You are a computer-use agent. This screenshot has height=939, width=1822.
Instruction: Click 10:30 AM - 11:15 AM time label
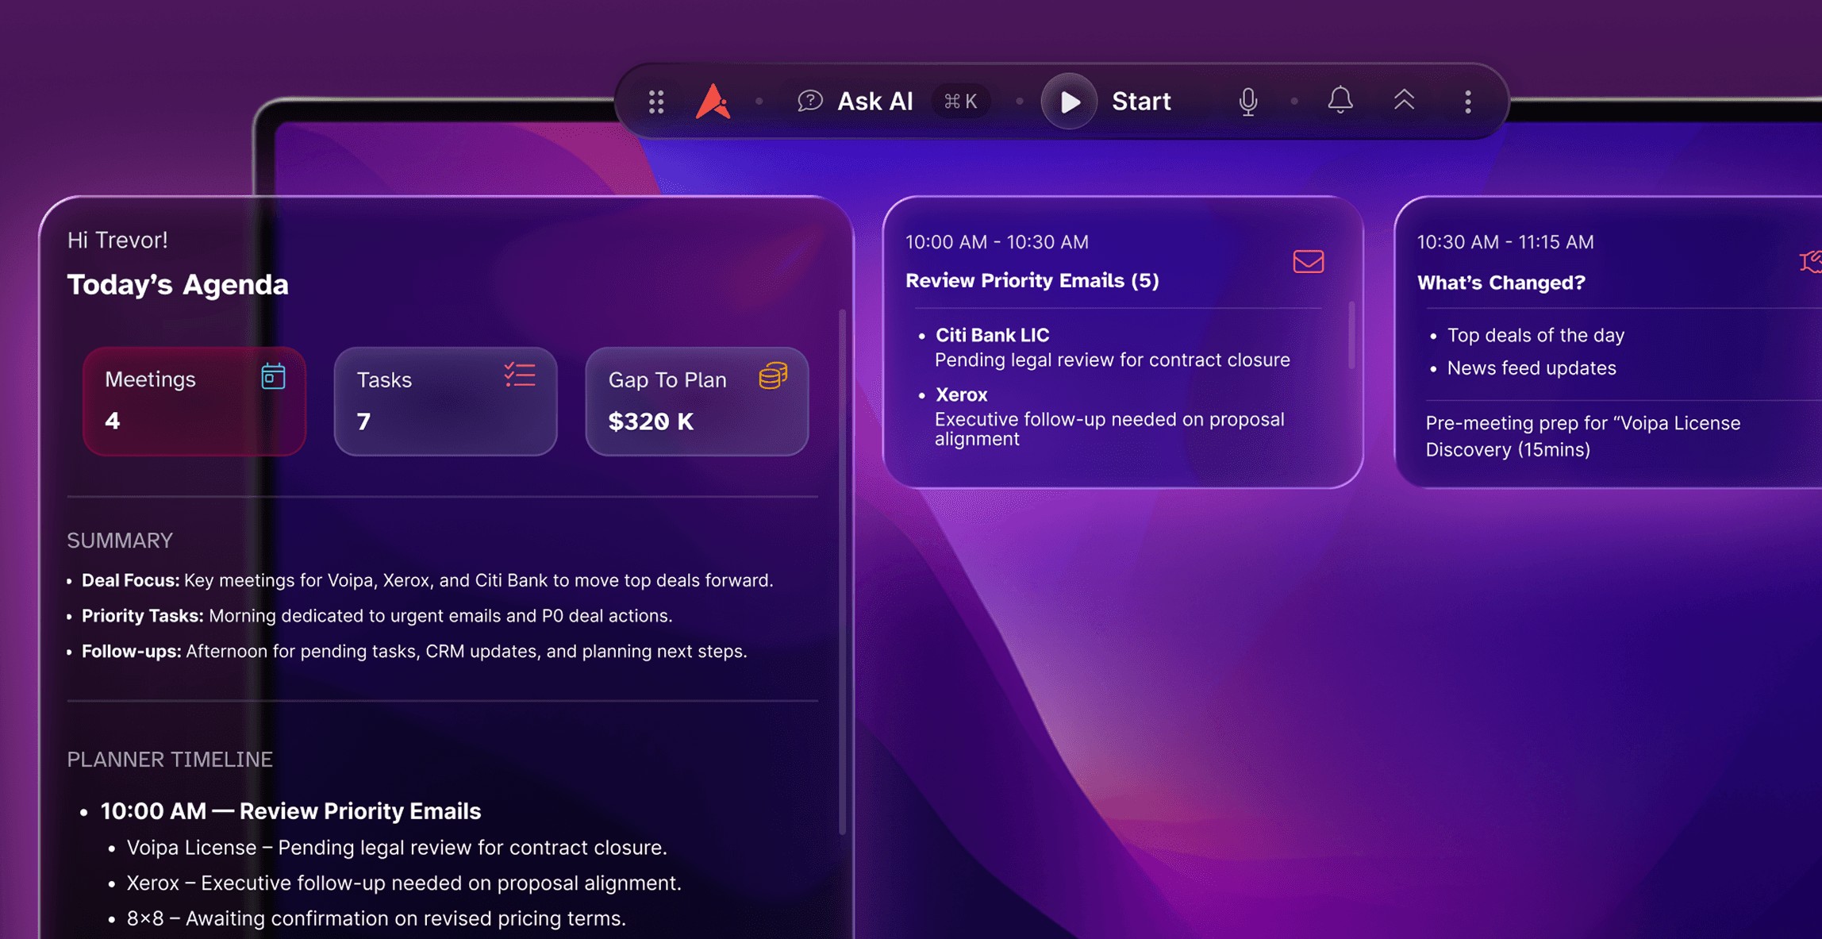pyautogui.click(x=1505, y=242)
